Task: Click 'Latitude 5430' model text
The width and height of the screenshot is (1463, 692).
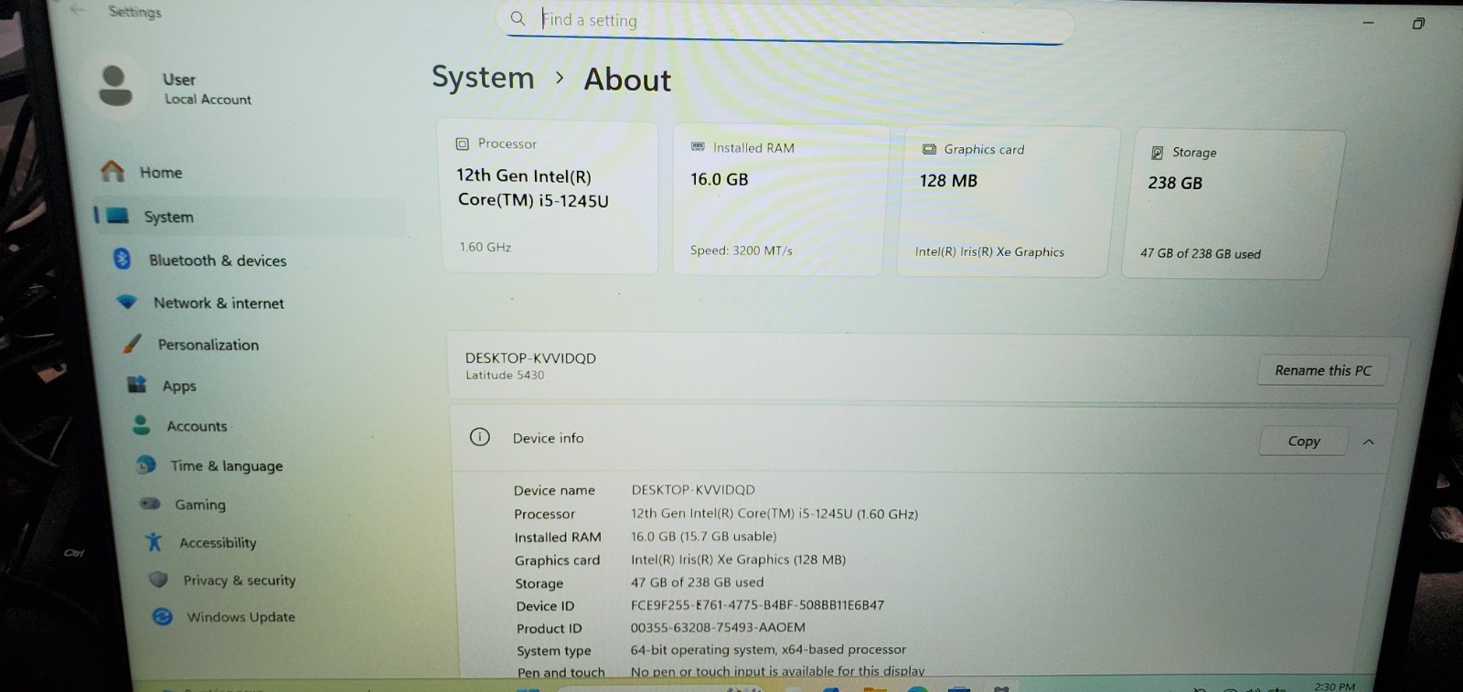Action: coord(505,375)
